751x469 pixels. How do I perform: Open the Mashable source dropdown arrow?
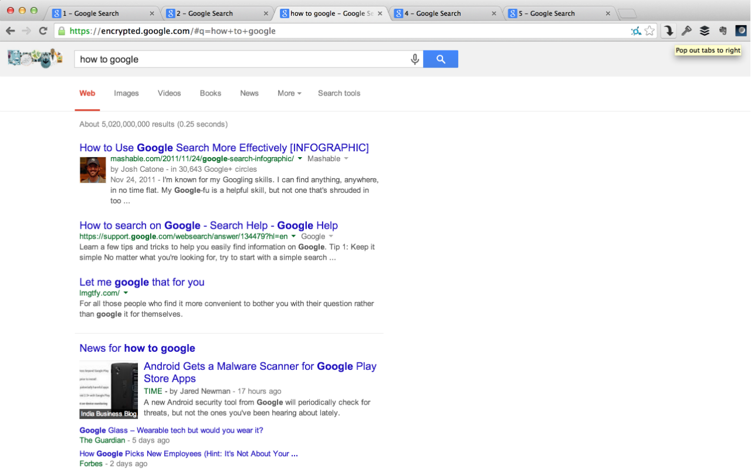tap(346, 159)
